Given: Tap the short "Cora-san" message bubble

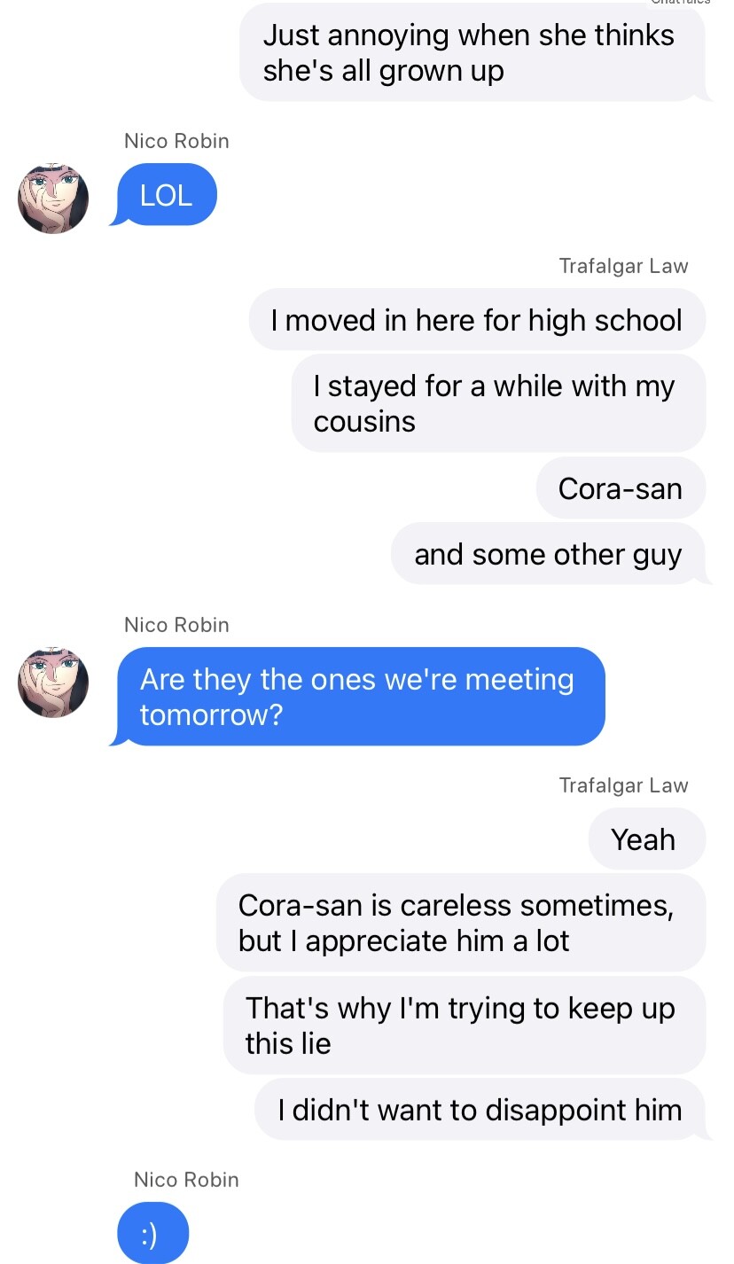Looking at the screenshot, I should 620,488.
